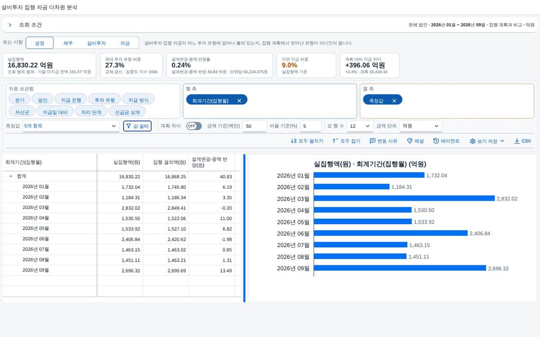This screenshot has width=540, height=337.
Task: Sort by 실집행액(원) column header
Action: point(120,162)
